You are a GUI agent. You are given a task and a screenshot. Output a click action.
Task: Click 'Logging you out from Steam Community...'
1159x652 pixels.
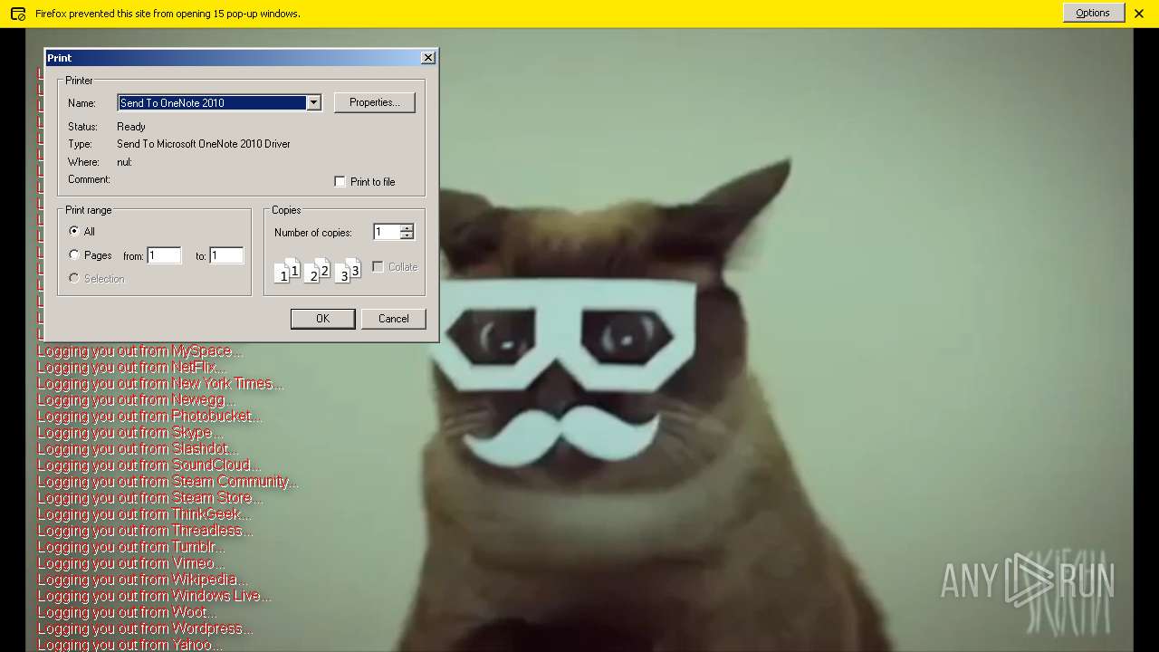168,481
